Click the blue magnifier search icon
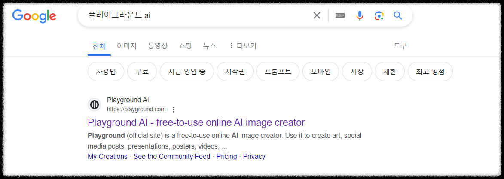 pyautogui.click(x=398, y=15)
